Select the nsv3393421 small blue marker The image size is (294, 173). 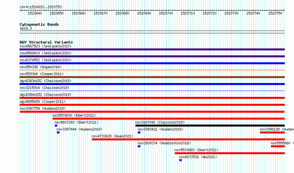pyautogui.click(x=139, y=132)
